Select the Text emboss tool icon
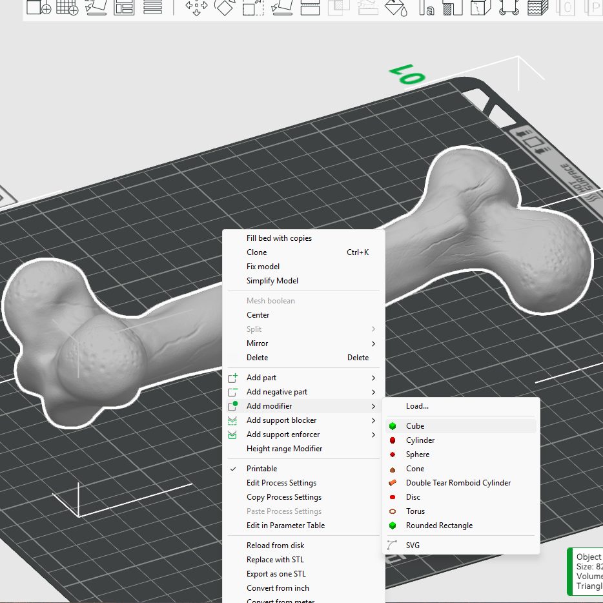Viewport: 603px width, 603px height. tap(427, 7)
